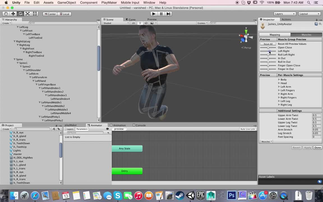The image size is (323, 202).
Task: Select the Rotate tool
Action: pos(20,14)
